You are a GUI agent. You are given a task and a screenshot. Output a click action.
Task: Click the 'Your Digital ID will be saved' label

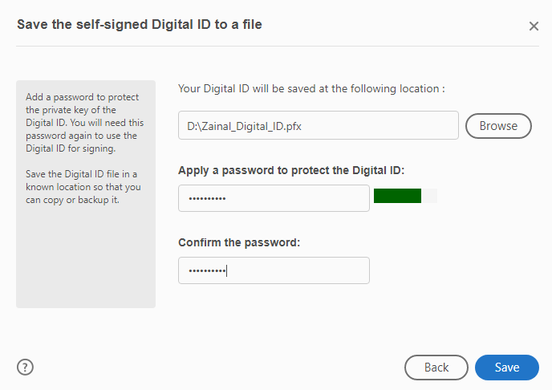click(311, 88)
